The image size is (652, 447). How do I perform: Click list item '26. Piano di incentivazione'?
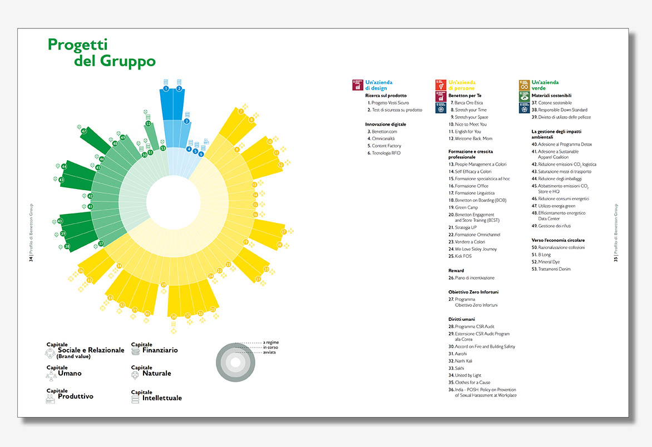(x=472, y=277)
